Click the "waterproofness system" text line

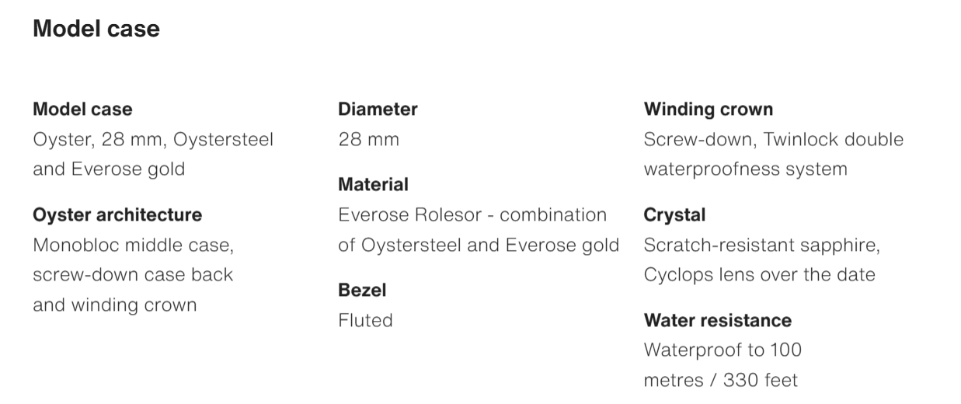coord(745,169)
